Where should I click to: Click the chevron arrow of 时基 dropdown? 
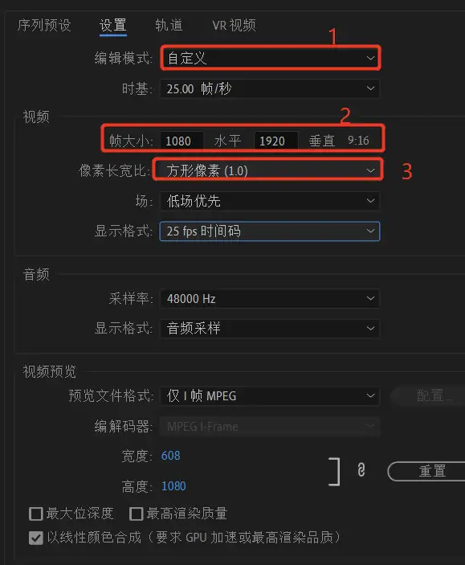tap(370, 88)
